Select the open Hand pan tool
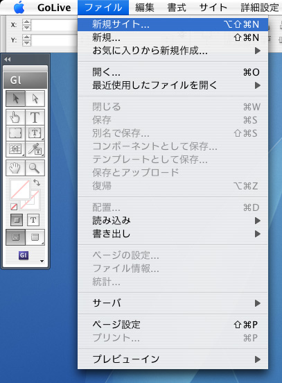 point(15,168)
